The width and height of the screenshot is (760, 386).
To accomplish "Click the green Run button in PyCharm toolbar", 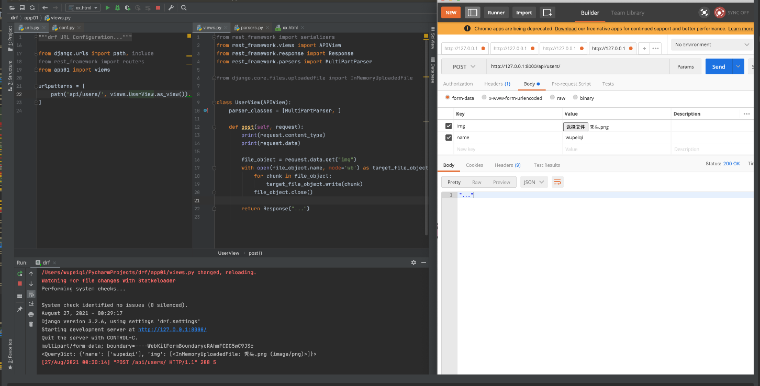I will (107, 8).
